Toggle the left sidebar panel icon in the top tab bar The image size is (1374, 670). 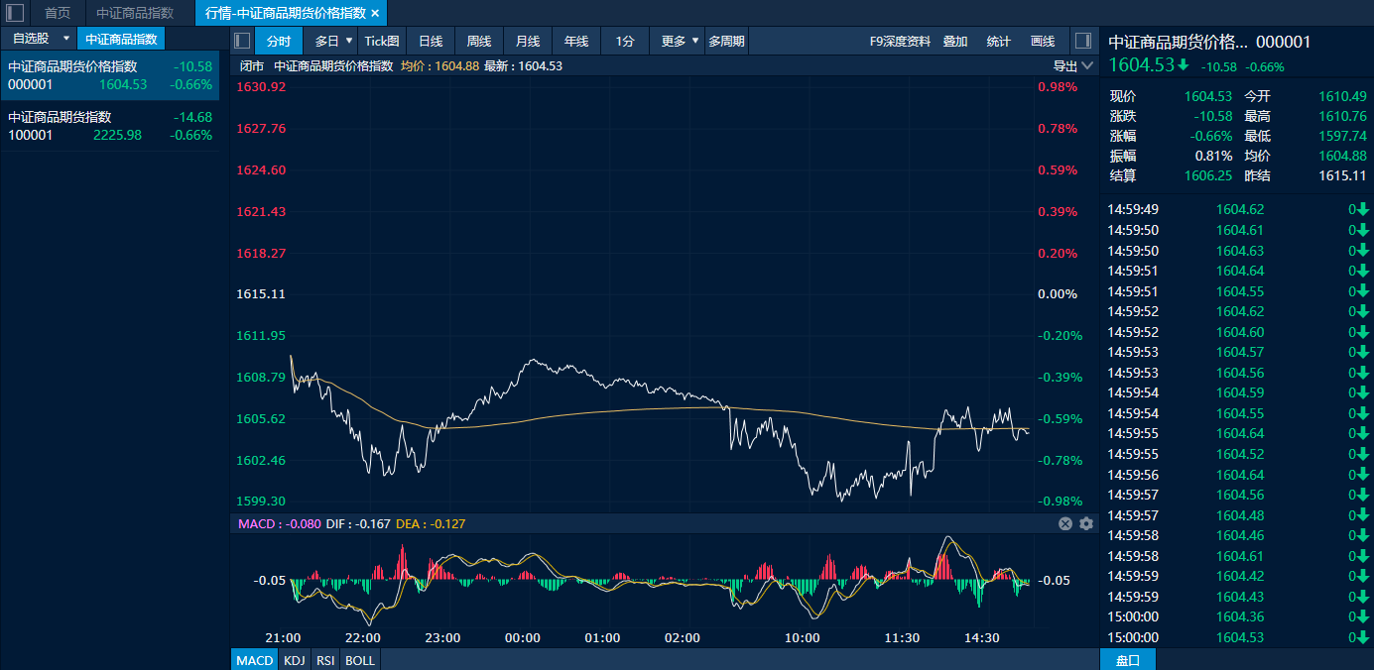[x=15, y=13]
